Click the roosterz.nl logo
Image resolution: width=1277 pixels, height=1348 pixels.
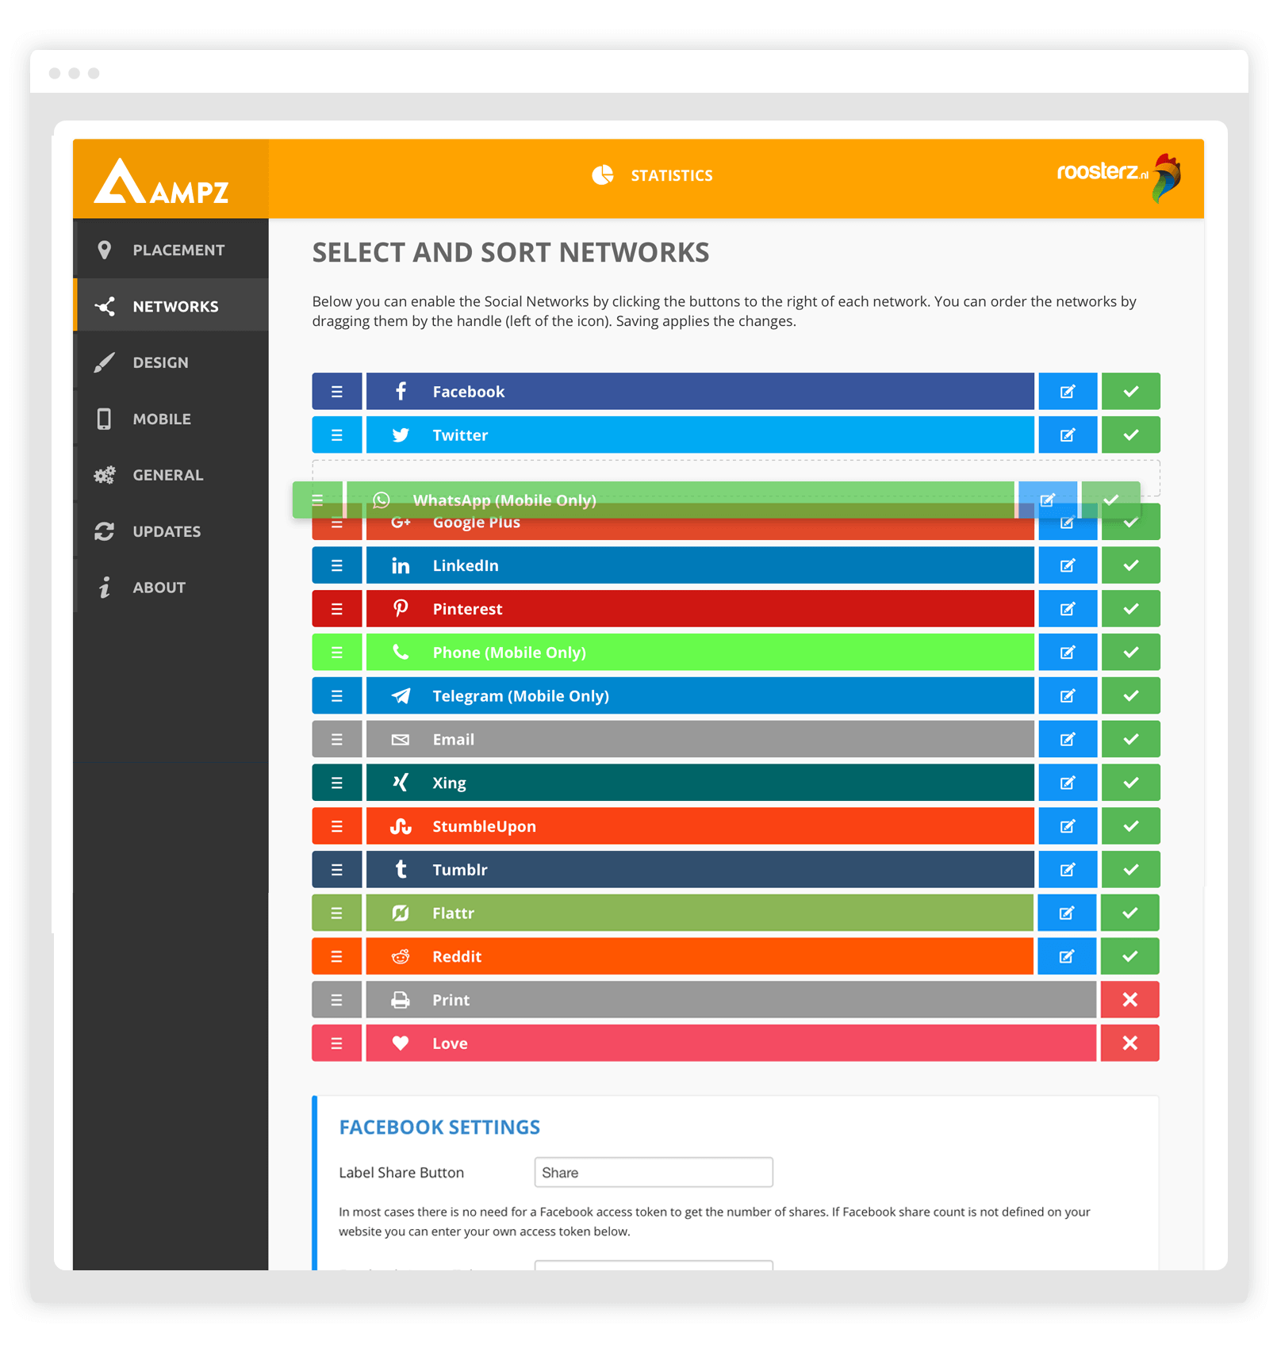tap(1118, 175)
